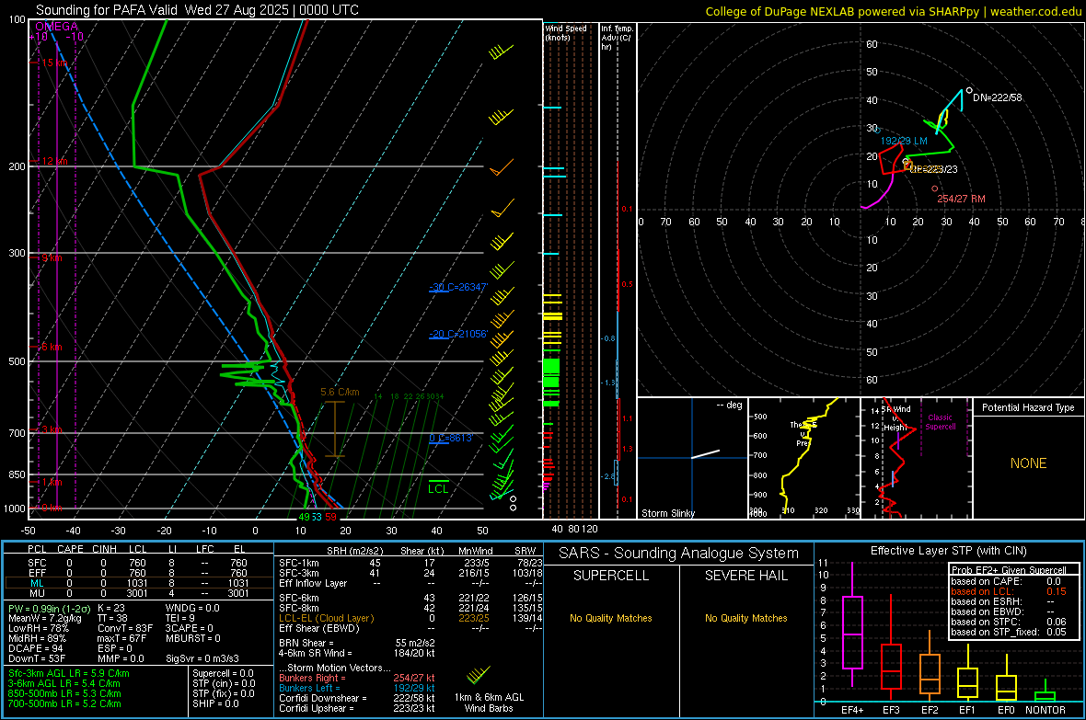Select the Inf. Temp. Adv. panel header
The image size is (1086, 720).
[617, 38]
